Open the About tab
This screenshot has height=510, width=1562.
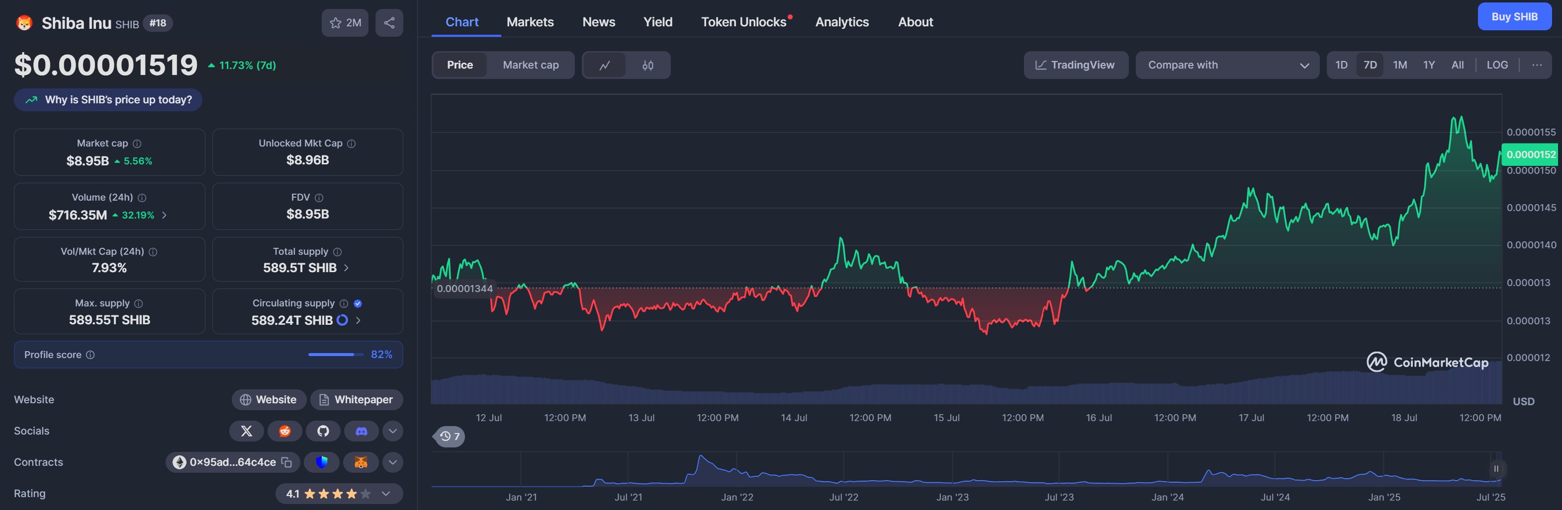(915, 22)
